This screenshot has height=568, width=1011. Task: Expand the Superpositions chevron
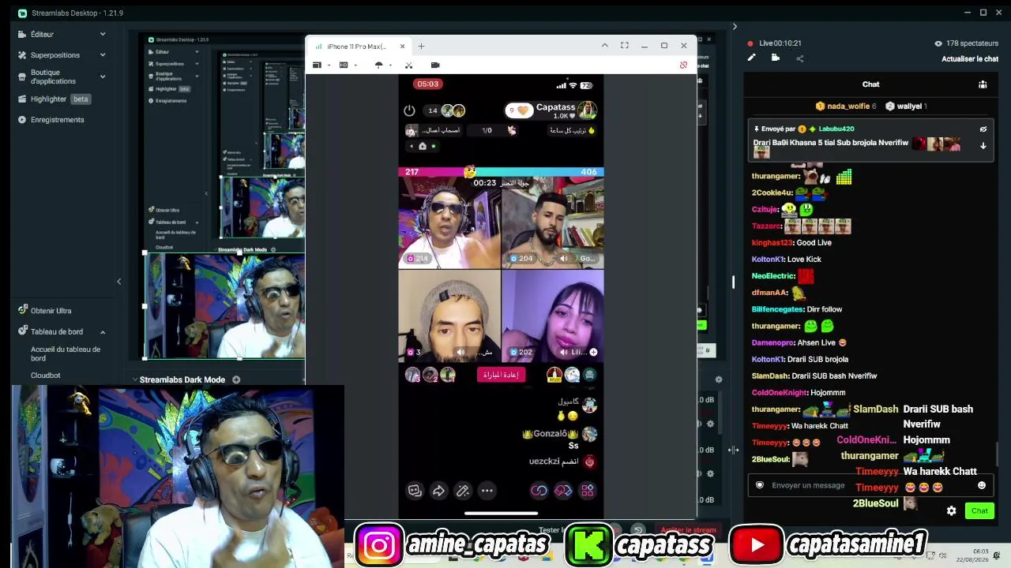(x=103, y=55)
